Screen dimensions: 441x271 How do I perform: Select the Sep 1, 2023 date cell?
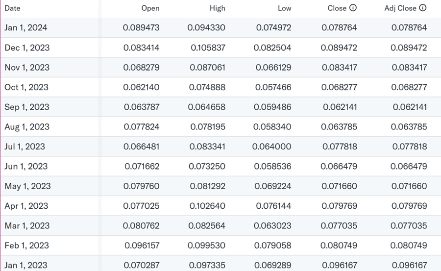point(27,107)
